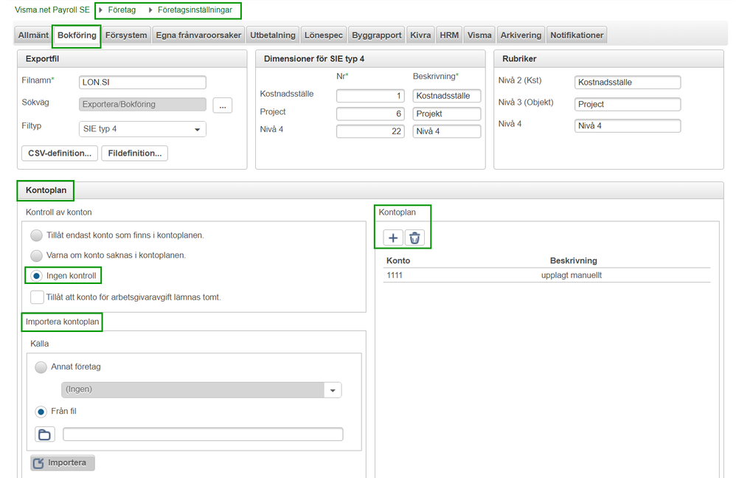Go to the Arkivering tab
This screenshot has width=736, height=478.
(521, 35)
